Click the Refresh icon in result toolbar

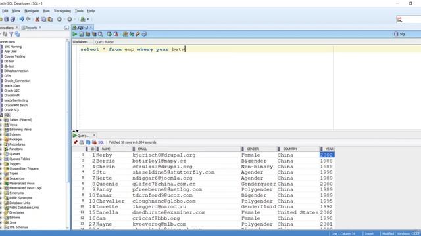[x=88, y=142]
